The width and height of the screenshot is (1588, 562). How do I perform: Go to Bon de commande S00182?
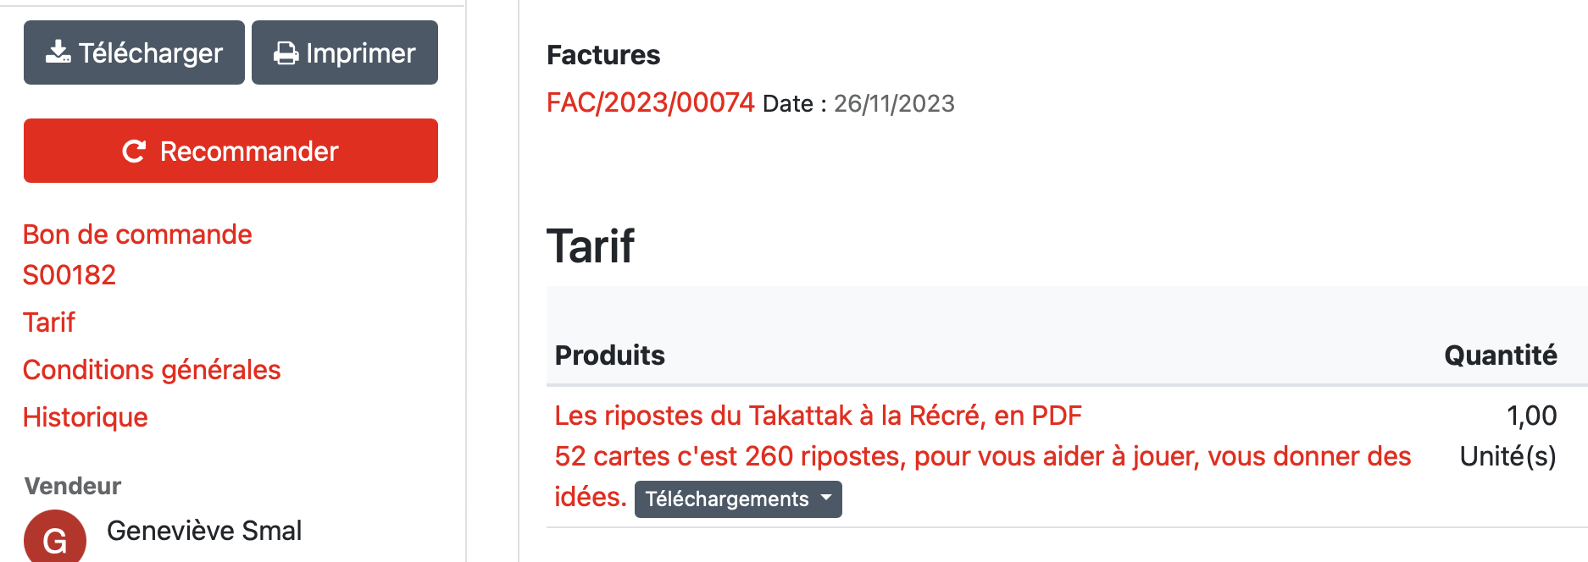pos(137,255)
